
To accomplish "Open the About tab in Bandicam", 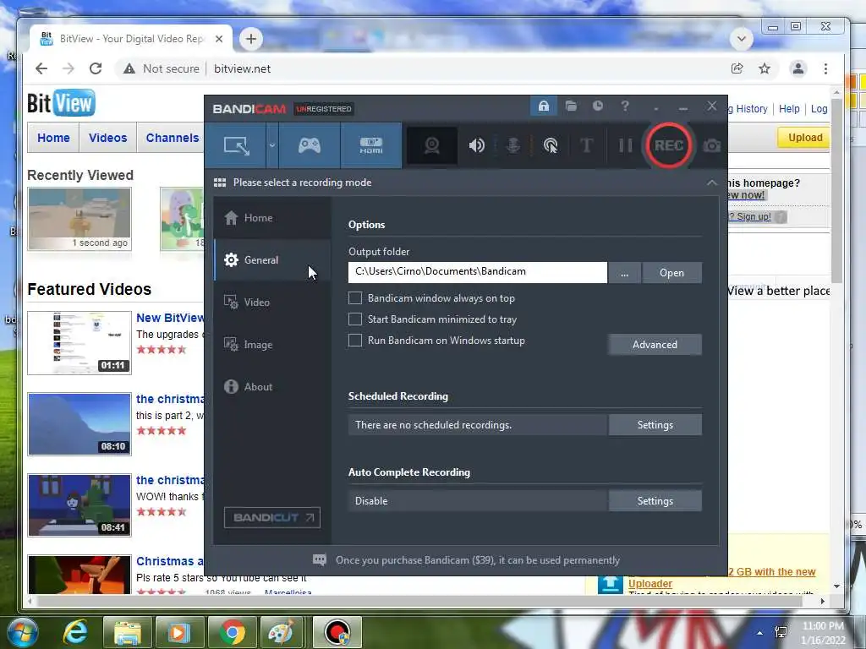I will (272, 387).
